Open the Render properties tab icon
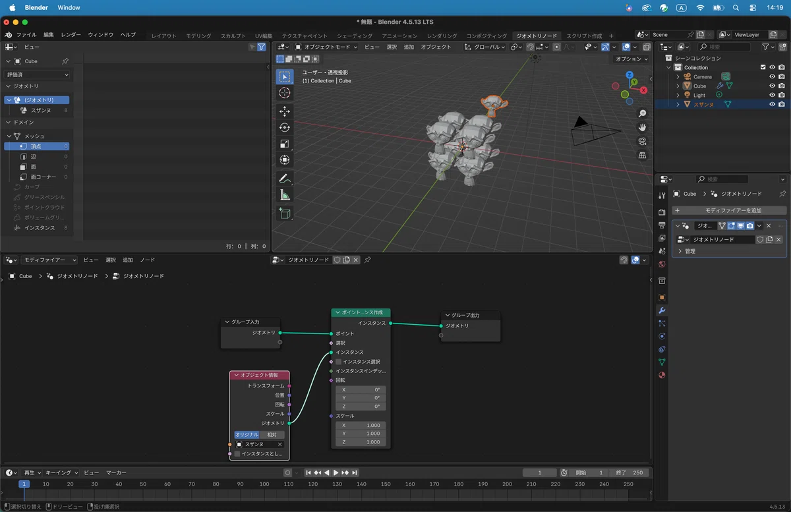791x512 pixels. 662,212
